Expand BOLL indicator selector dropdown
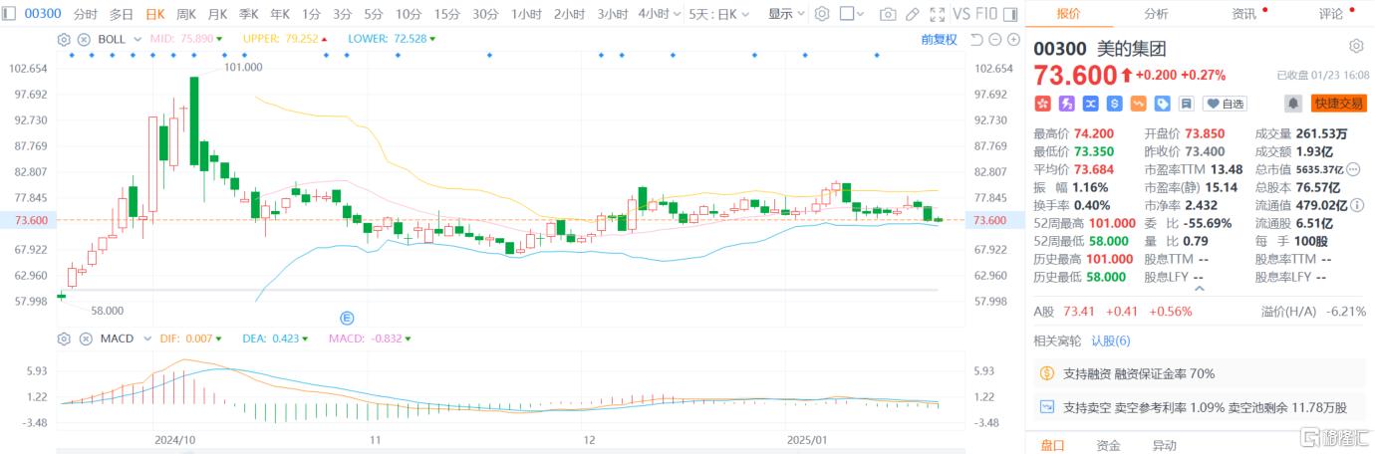1375x454 pixels. pos(137,39)
